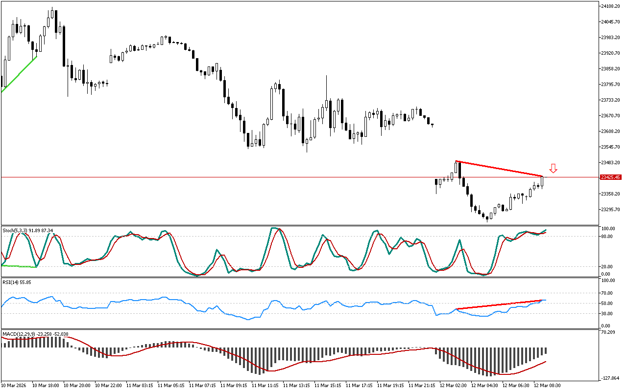This screenshot has width=627, height=391.
Task: Click the 23295.70 price scale label
Action: tap(611, 209)
